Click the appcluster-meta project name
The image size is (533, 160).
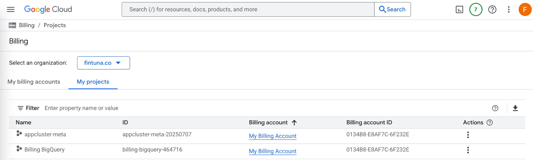point(45,134)
